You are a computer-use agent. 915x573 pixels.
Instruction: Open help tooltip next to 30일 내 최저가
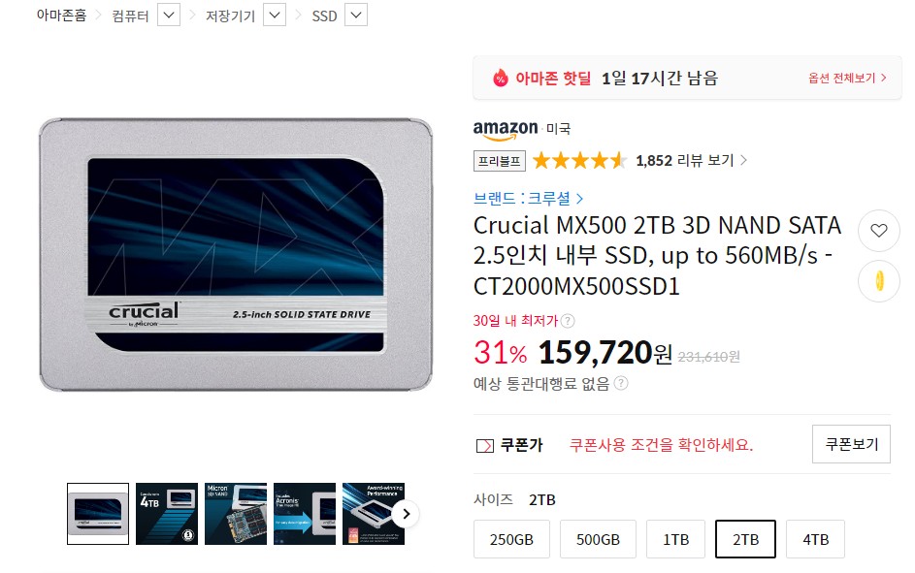click(x=568, y=321)
